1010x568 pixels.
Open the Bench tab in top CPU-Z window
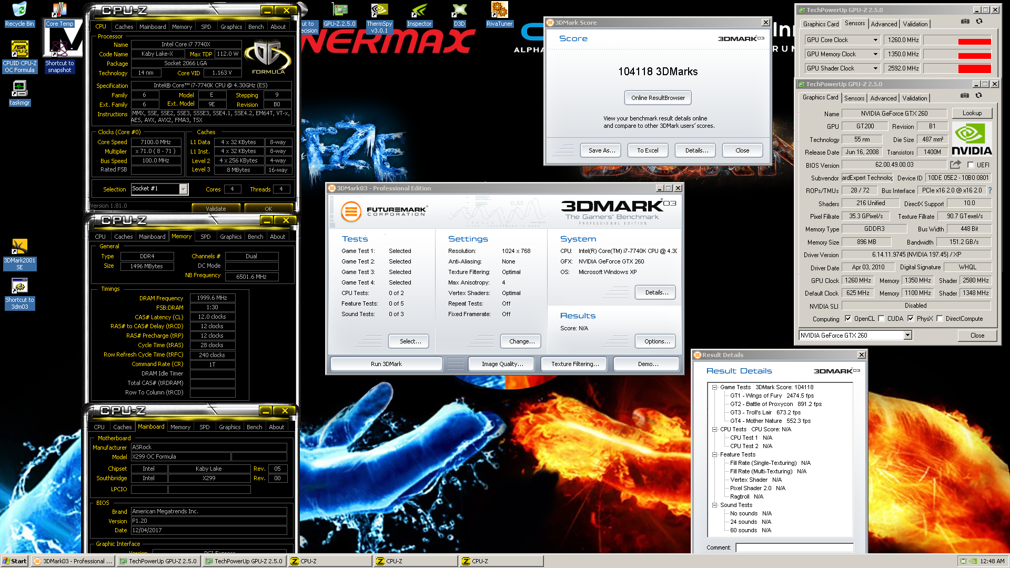click(256, 27)
